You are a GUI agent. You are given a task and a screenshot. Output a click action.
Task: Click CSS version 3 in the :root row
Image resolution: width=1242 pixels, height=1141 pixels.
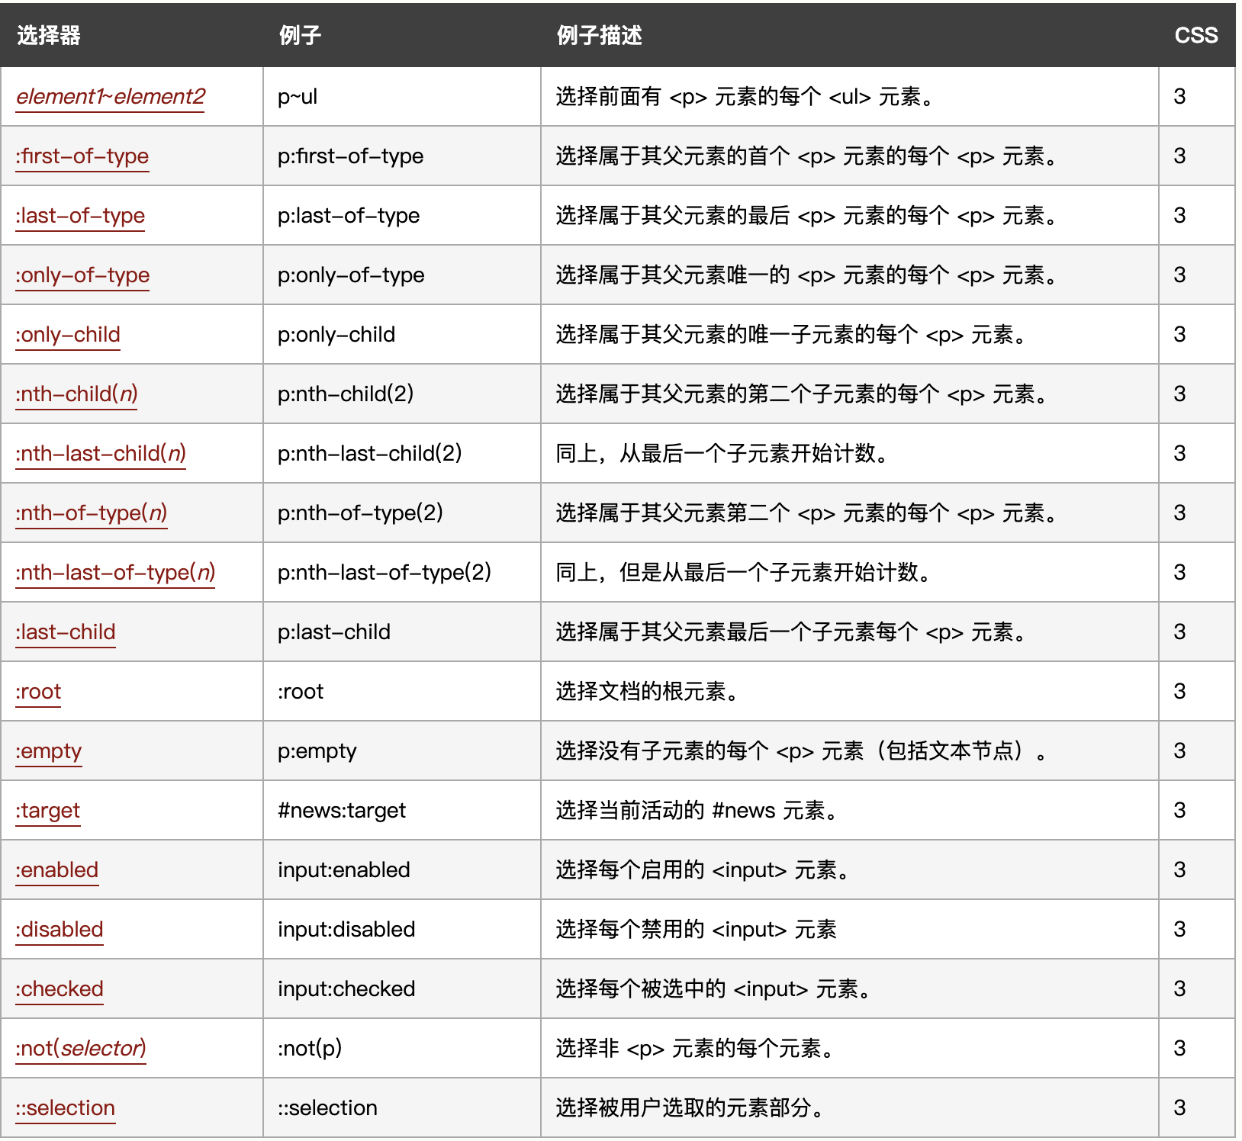point(1179,692)
